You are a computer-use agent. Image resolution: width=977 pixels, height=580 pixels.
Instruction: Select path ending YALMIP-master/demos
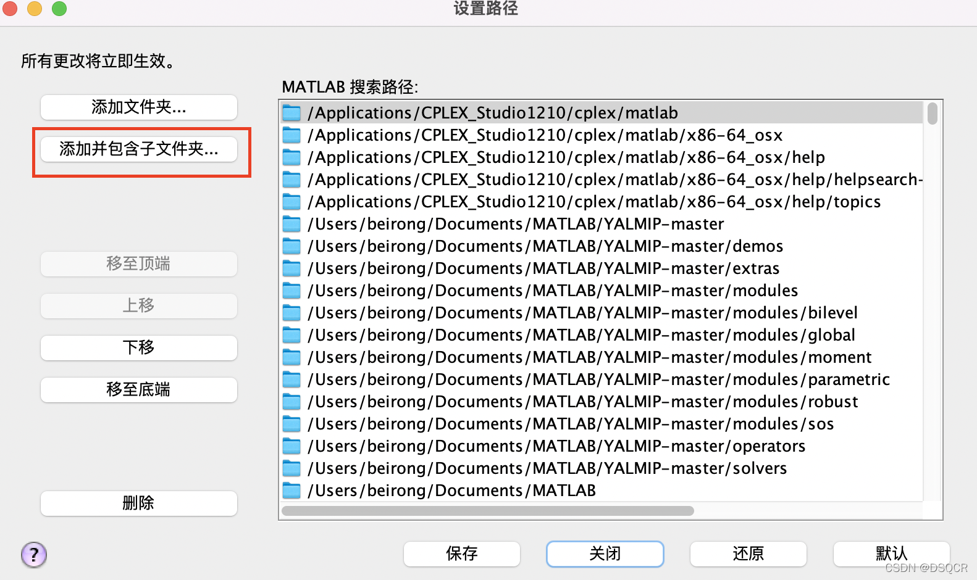(602, 246)
